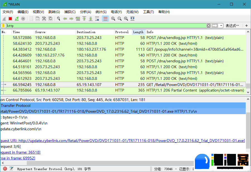Restart the current capture with green fin icon
Screen dimensions: 251x172
(x=17, y=19)
